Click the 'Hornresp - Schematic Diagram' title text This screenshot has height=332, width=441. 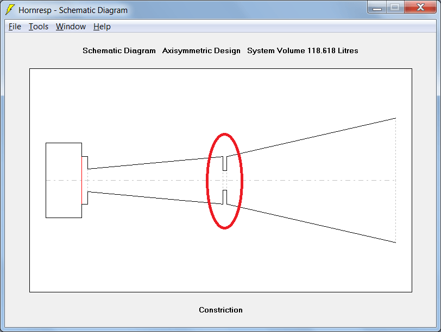click(x=73, y=10)
